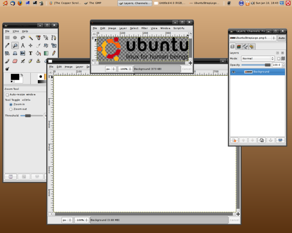Choose the Bucket Fill tool

click(38, 53)
